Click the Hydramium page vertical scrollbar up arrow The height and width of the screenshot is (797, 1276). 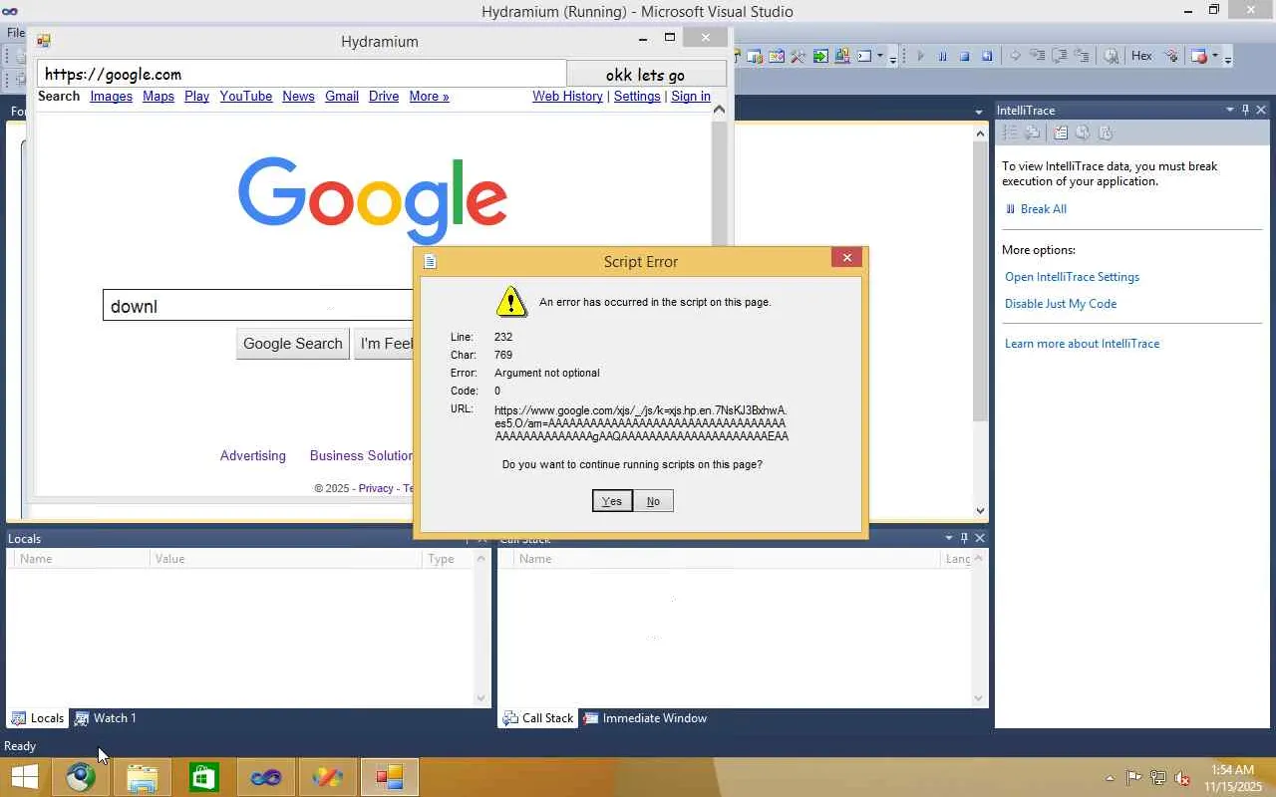719,109
